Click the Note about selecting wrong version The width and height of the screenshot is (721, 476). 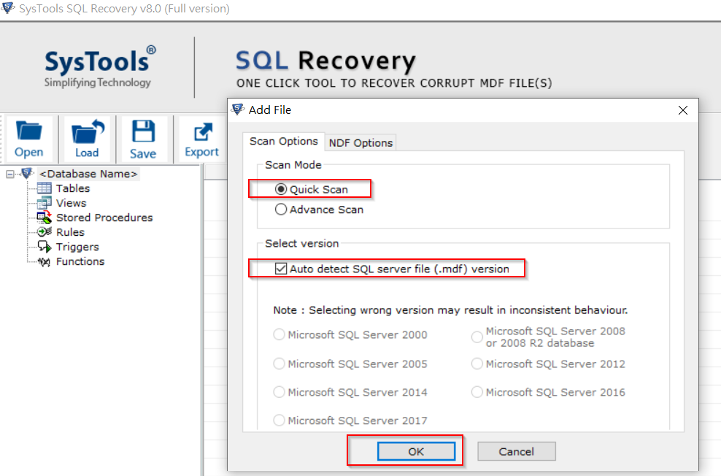coord(450,310)
